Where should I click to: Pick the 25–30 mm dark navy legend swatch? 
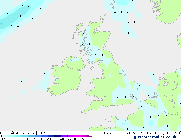[x=58, y=136]
